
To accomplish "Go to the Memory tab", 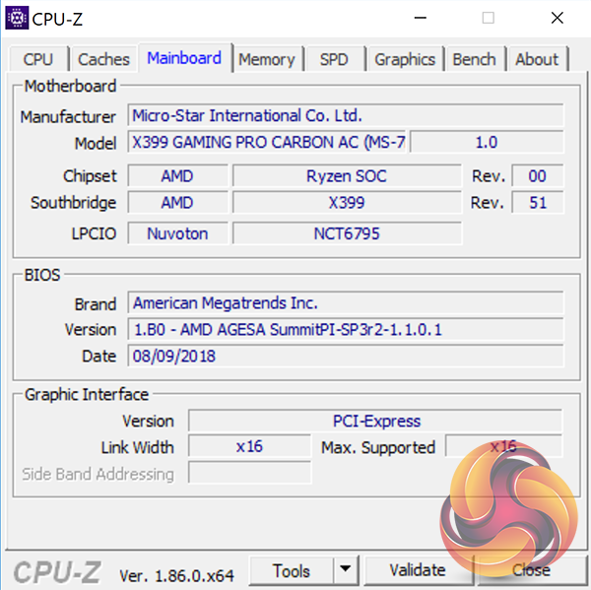I will [267, 59].
